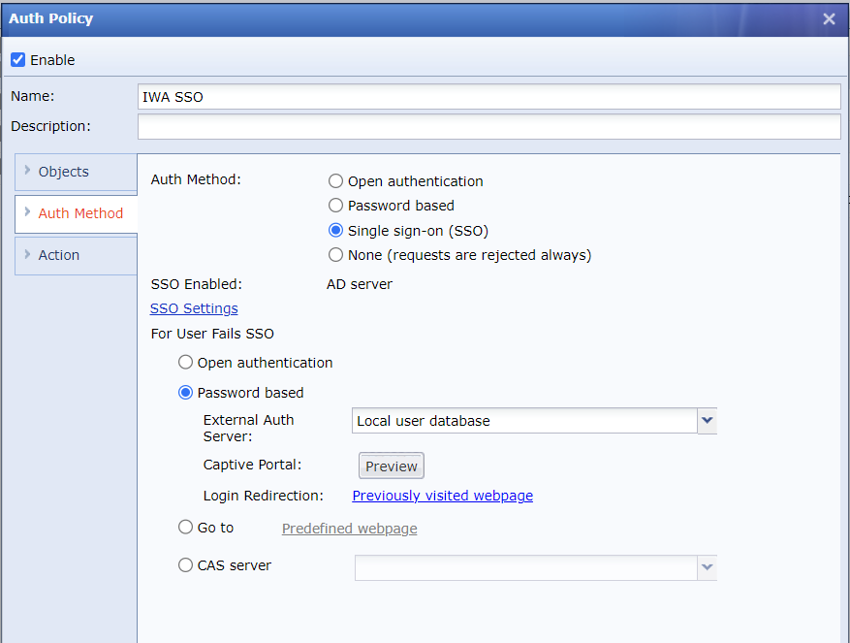850x643 pixels.
Task: Expand External Auth Server dropdown arrow
Action: (707, 421)
